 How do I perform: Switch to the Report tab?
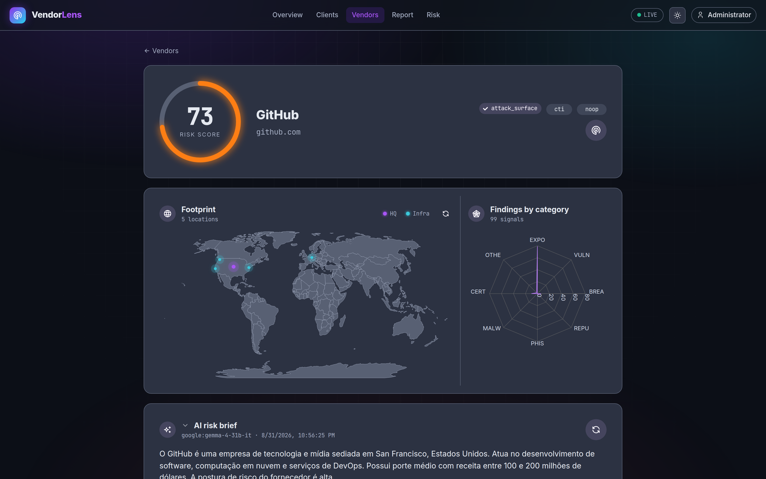coord(402,15)
